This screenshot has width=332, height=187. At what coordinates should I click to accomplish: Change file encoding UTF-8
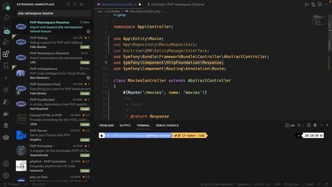tap(258, 184)
